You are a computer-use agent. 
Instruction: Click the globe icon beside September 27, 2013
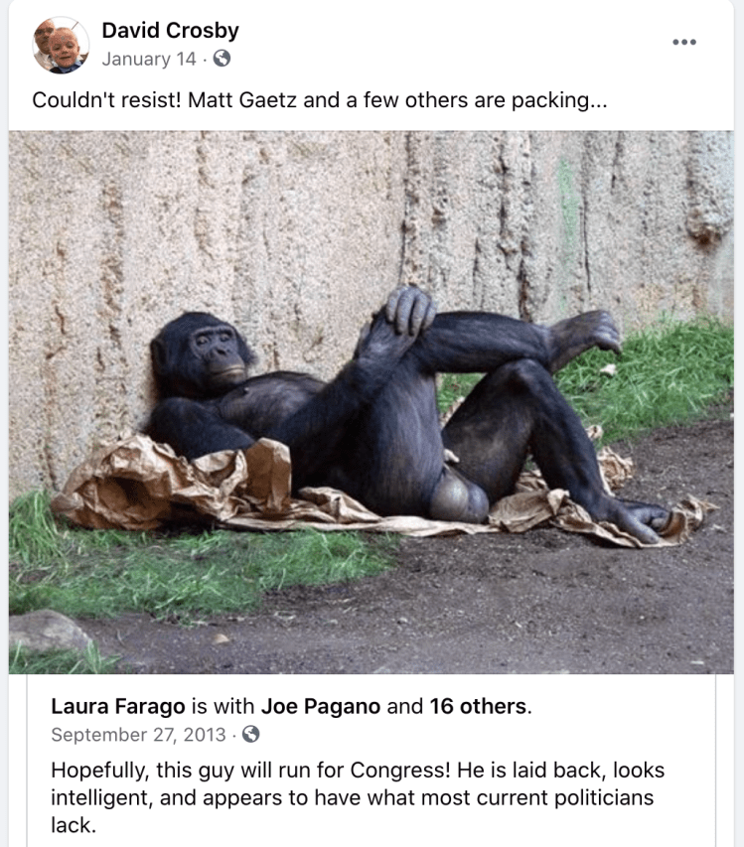point(250,734)
